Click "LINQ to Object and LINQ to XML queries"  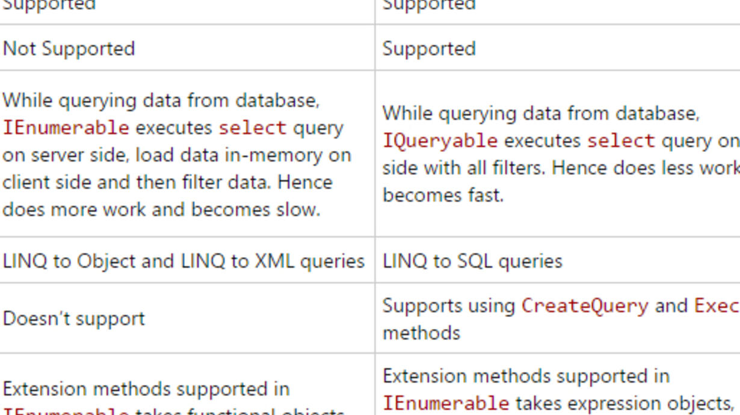[183, 261]
